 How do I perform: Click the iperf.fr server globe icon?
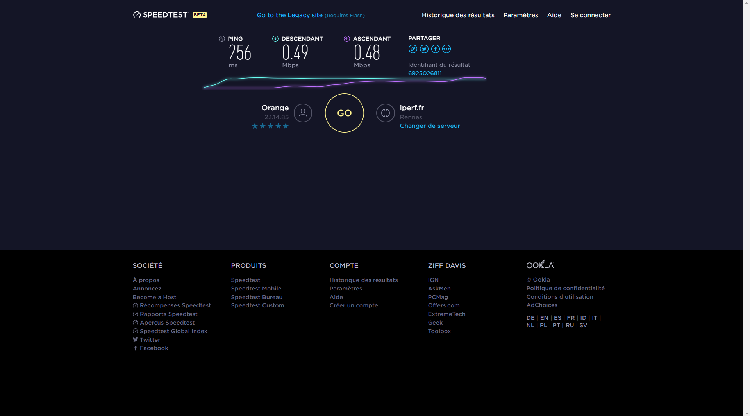385,113
